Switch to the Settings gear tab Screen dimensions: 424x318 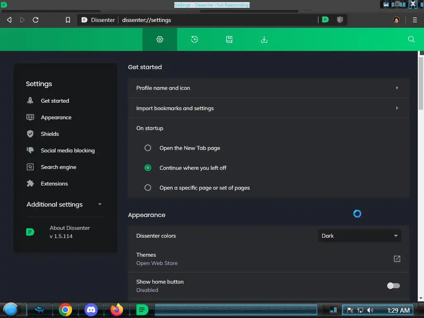pos(160,39)
